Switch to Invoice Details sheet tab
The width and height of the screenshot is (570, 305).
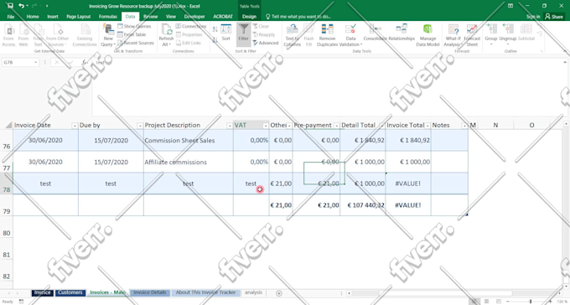click(x=149, y=292)
